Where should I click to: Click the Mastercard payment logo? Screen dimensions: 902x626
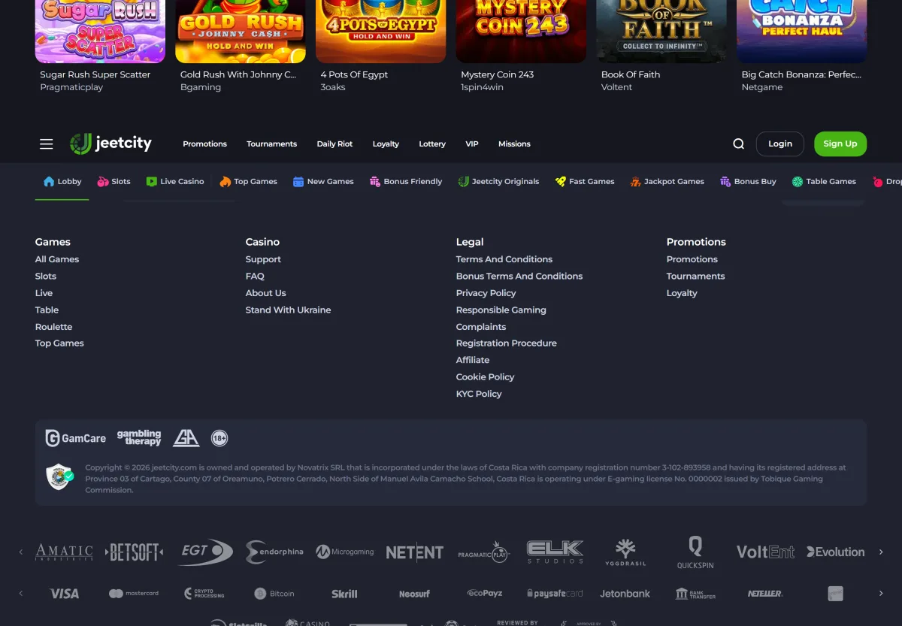134,594
